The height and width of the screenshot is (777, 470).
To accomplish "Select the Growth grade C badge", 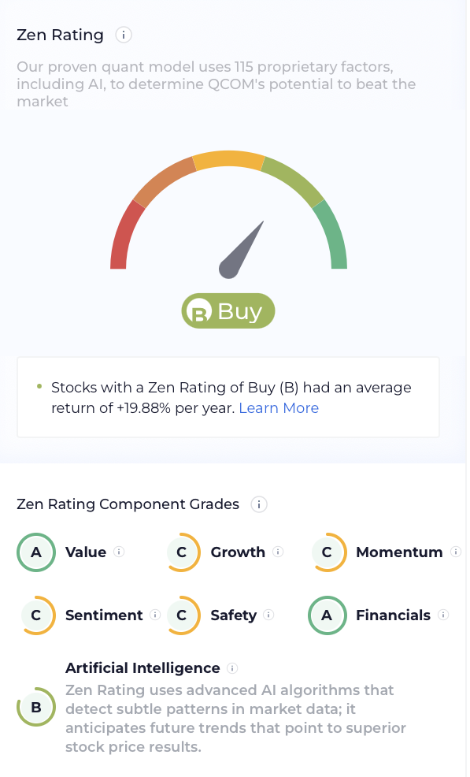I will [x=182, y=552].
